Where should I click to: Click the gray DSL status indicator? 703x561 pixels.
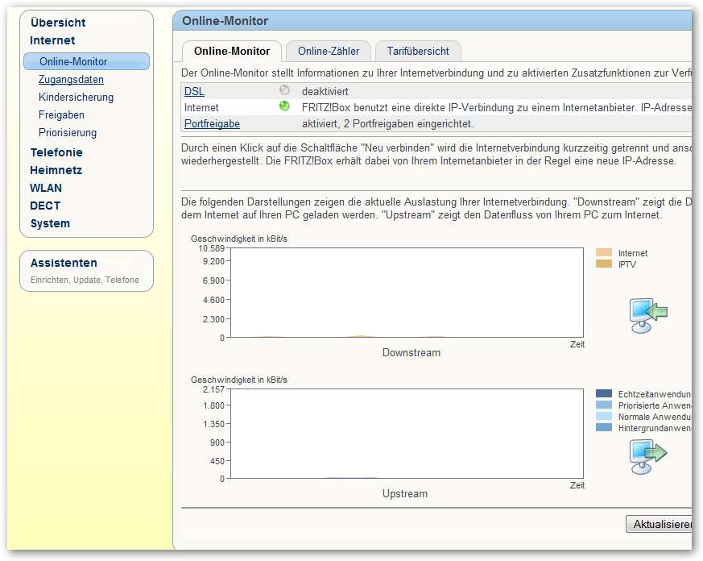(284, 90)
